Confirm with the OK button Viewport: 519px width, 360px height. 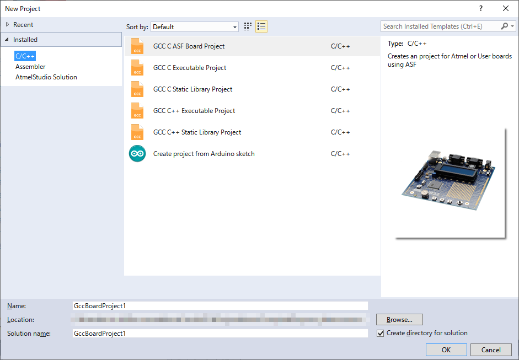click(x=446, y=350)
